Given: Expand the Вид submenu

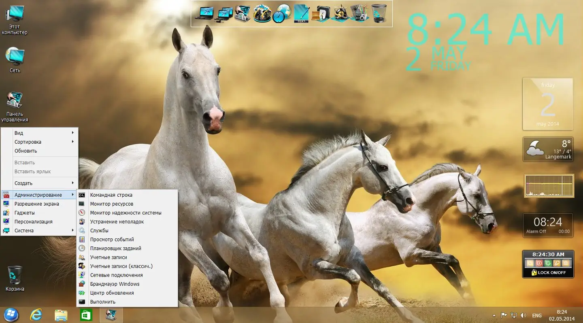Looking at the screenshot, I should (x=39, y=133).
